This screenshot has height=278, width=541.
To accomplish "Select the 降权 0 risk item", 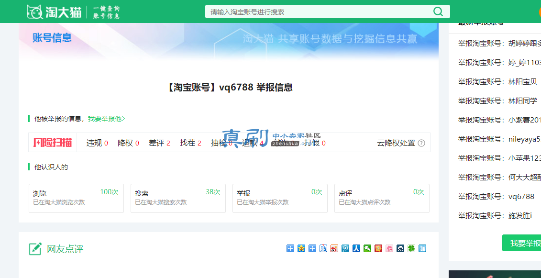I will tap(128, 143).
